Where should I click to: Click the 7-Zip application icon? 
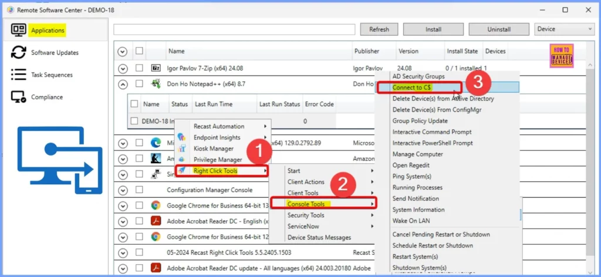(156, 68)
